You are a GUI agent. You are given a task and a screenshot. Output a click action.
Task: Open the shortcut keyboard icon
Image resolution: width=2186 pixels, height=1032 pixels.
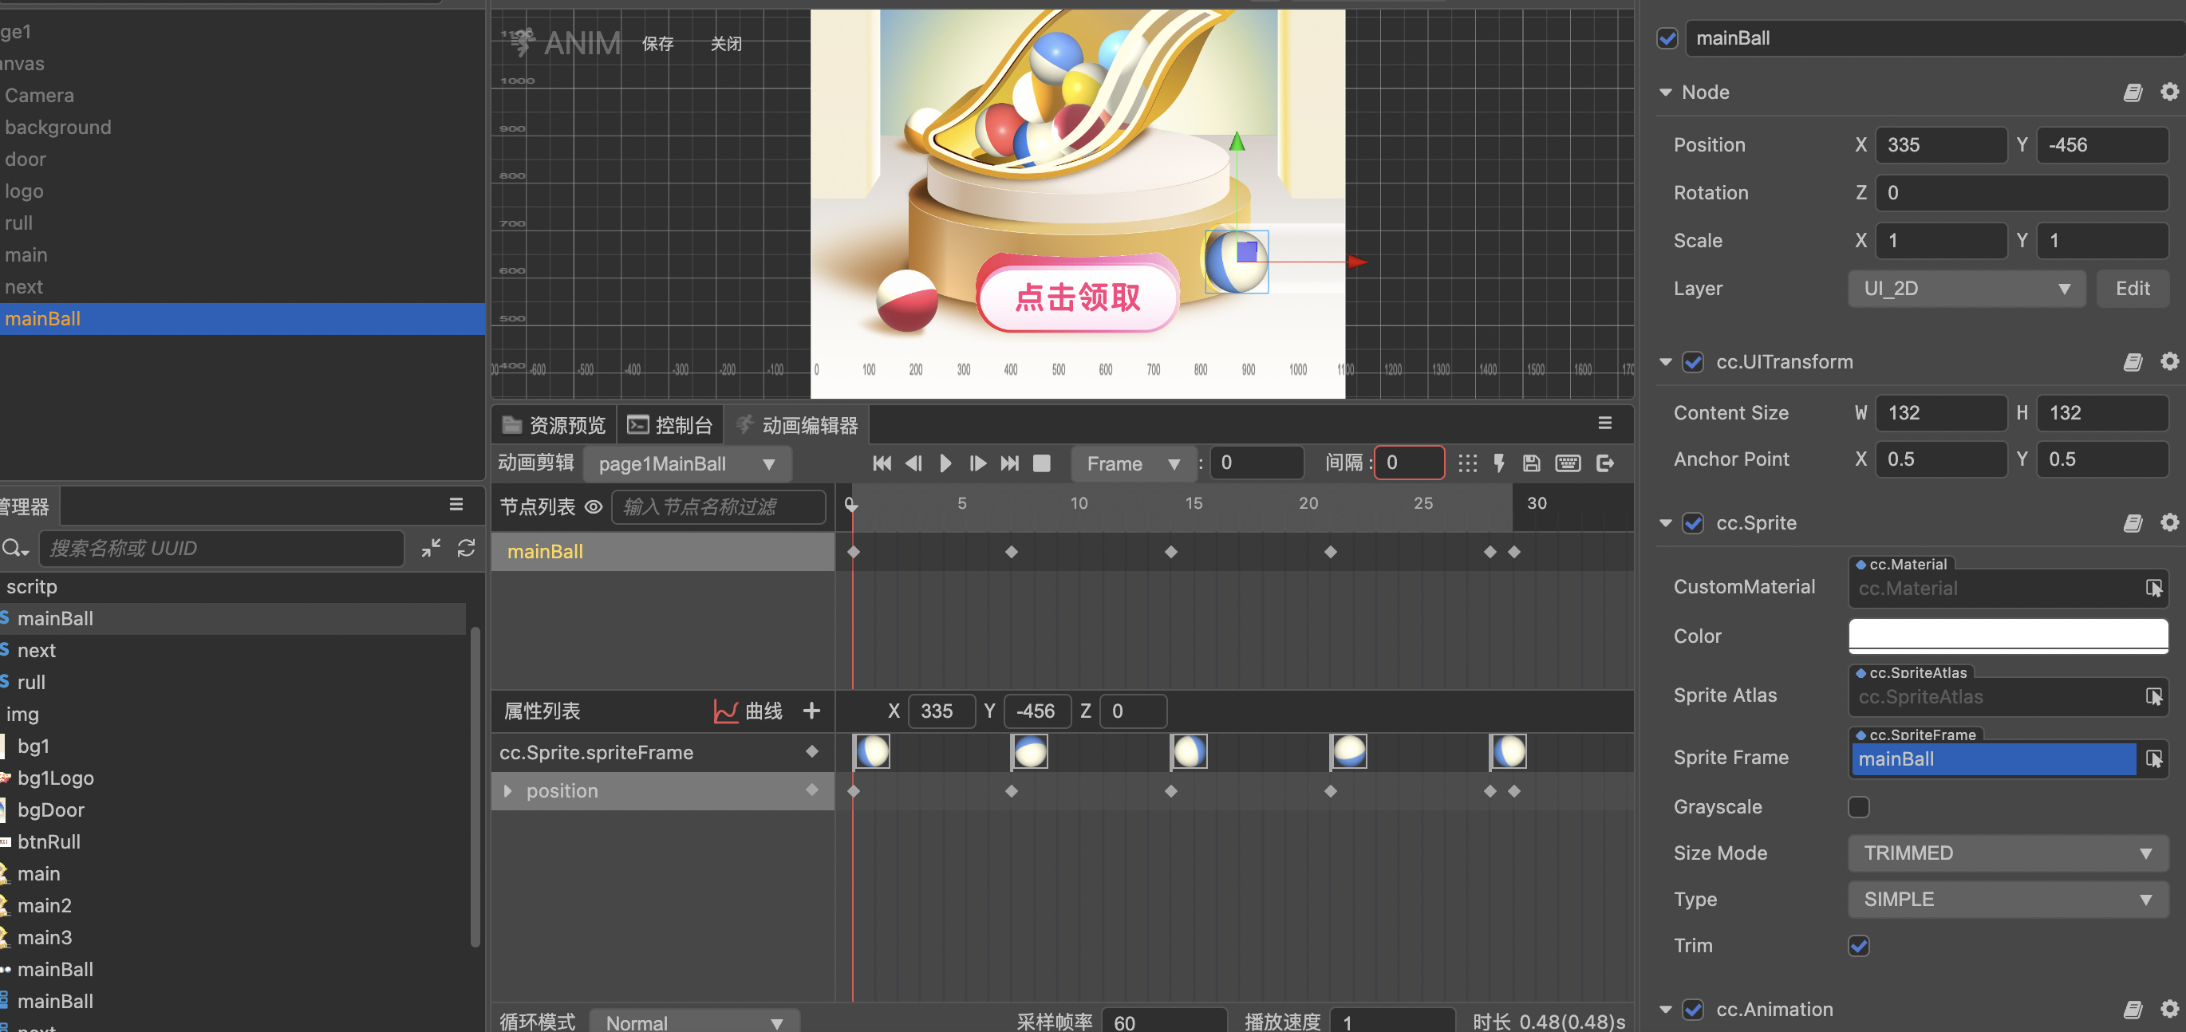pos(1568,463)
